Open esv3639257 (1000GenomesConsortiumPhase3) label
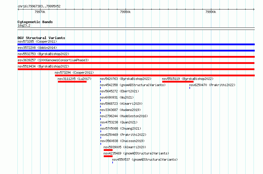Viewport: 263px width, 174px height. (x=53, y=60)
